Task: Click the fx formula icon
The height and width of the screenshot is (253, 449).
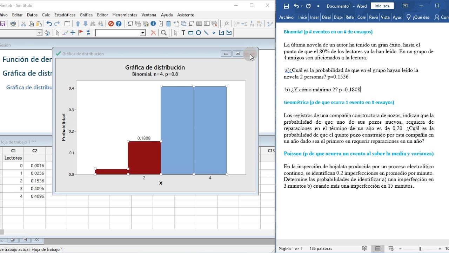Action: [x=227, y=24]
